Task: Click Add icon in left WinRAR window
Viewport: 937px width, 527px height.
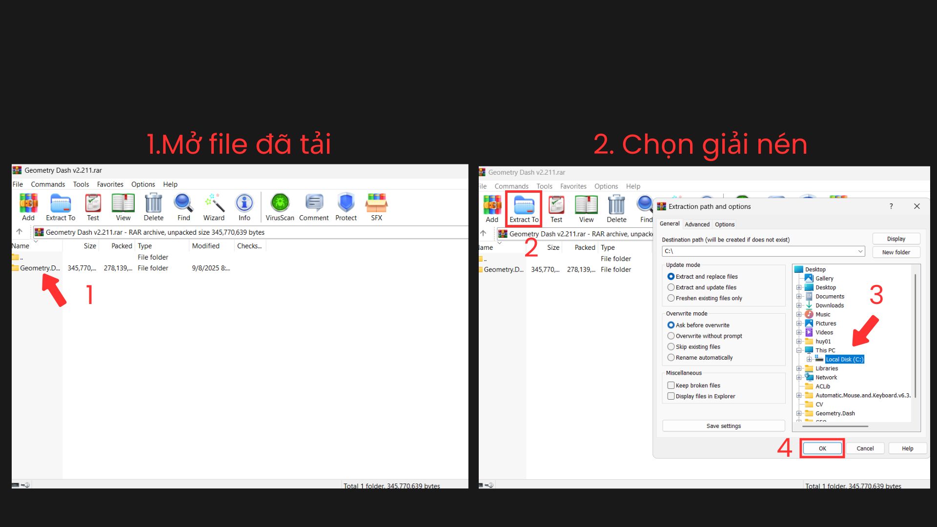Action: (x=28, y=207)
